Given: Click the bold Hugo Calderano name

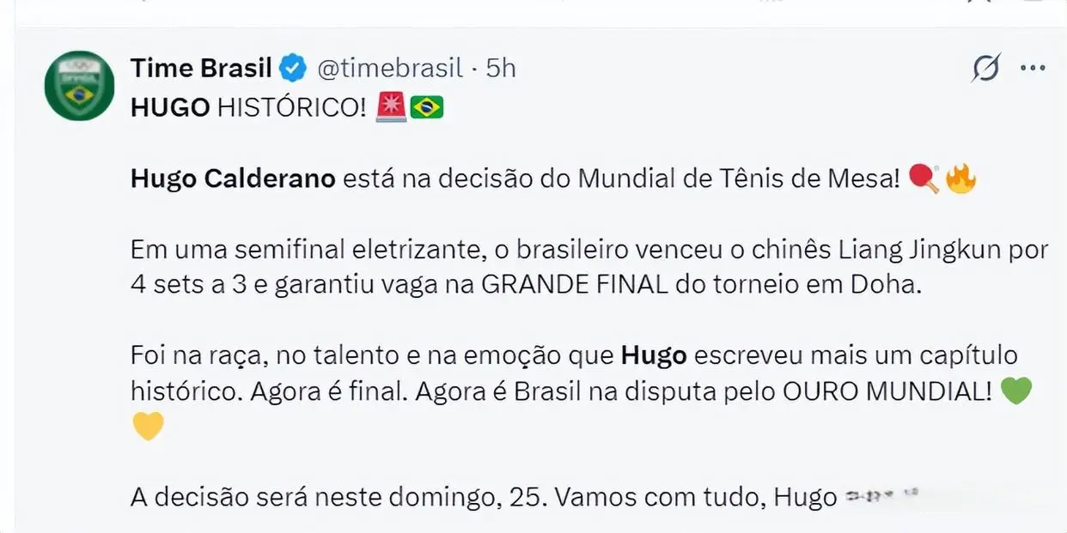Looking at the screenshot, I should [233, 179].
